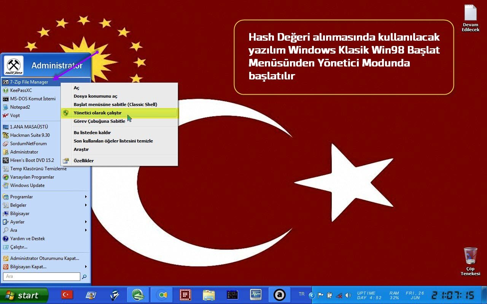Click the digital clock 21:07:15
The width and height of the screenshot is (487, 304).
click(453, 295)
